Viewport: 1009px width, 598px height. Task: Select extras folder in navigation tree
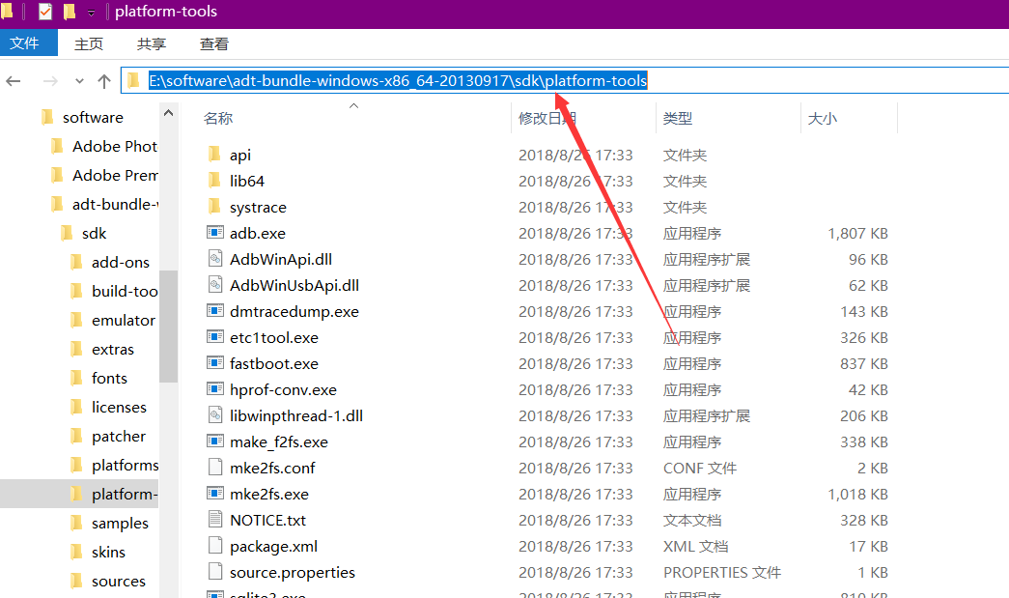pyautogui.click(x=113, y=349)
